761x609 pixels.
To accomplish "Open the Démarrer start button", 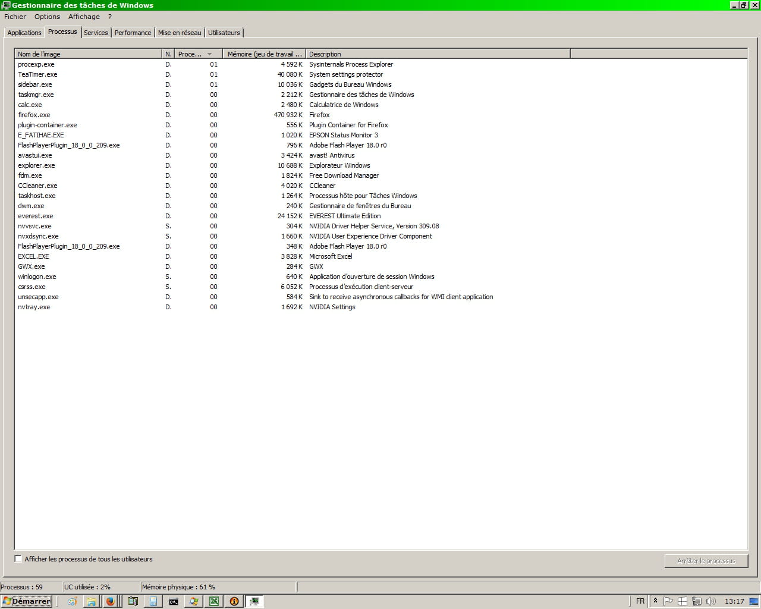I will (26, 601).
